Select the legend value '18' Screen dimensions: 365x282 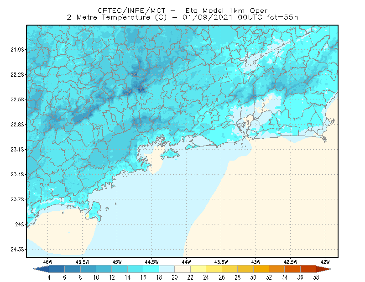pyautogui.click(x=159, y=277)
